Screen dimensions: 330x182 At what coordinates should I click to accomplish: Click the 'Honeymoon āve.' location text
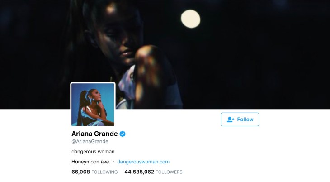click(x=91, y=162)
